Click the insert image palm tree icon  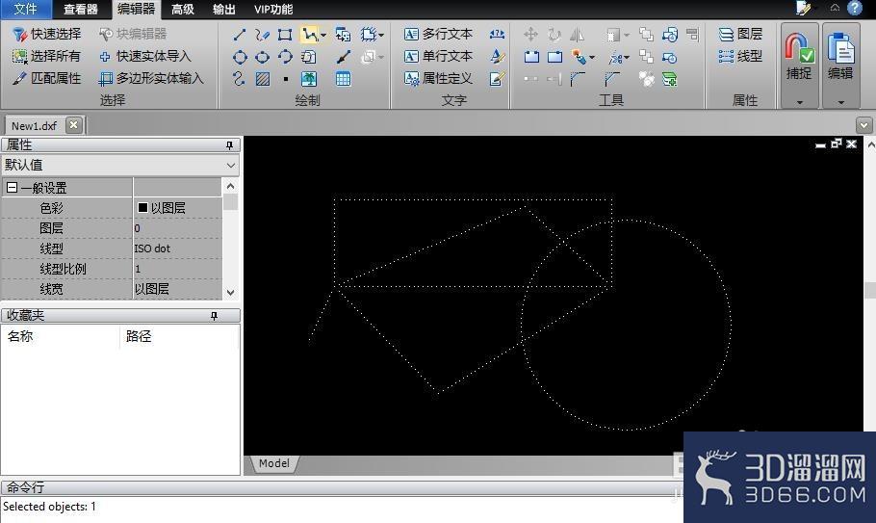pos(309,79)
